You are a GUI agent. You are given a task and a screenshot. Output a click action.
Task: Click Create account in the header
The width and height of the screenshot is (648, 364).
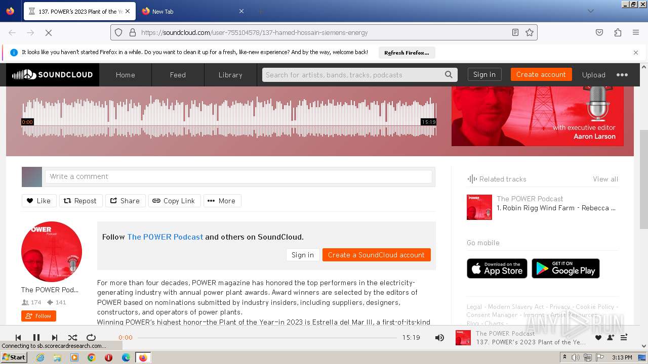541,74
